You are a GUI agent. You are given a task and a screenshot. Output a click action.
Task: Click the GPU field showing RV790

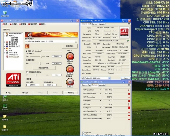[97, 31]
